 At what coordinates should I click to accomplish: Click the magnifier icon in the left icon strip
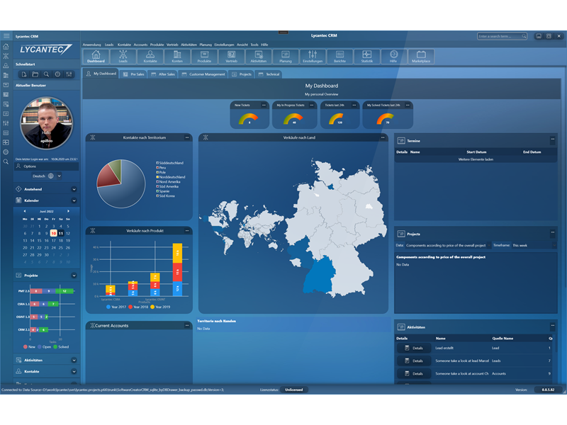(x=6, y=161)
